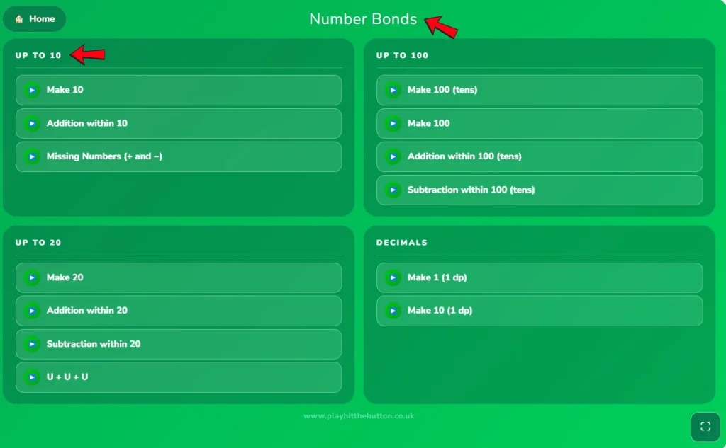Click play icon beside Make 20
The height and width of the screenshot is (448, 726).
pos(32,278)
